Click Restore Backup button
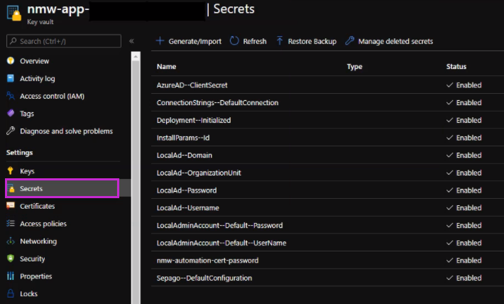The image size is (504, 304). (307, 41)
